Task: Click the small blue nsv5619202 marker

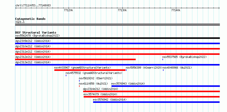Action: (79, 81)
